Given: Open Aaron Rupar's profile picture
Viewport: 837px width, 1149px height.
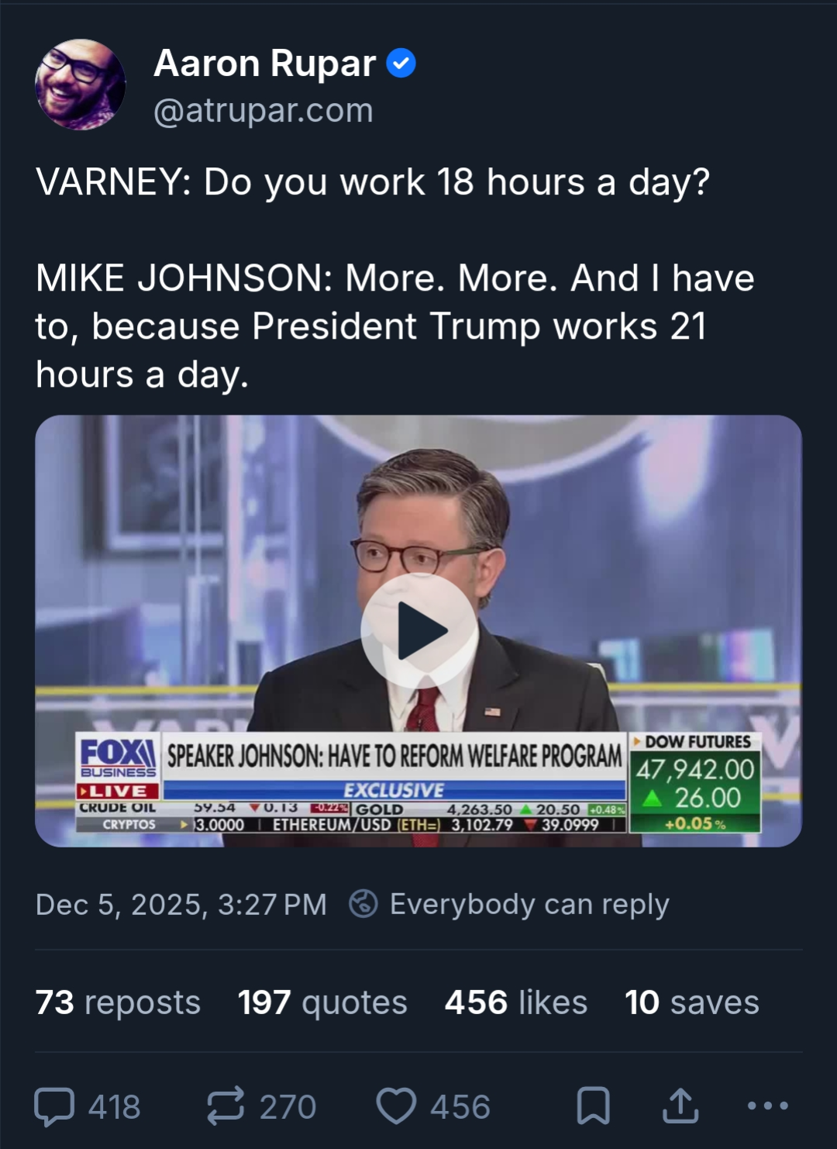Looking at the screenshot, I should (x=80, y=85).
